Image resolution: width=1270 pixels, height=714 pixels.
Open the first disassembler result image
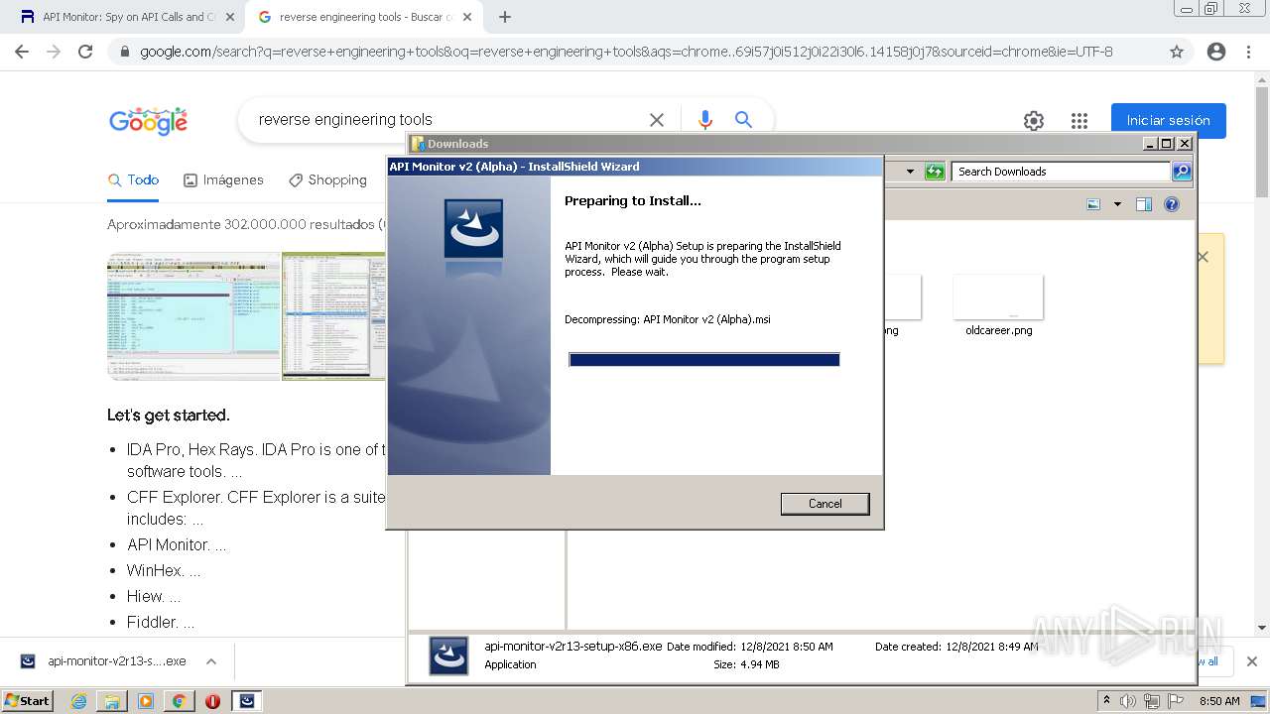point(193,316)
